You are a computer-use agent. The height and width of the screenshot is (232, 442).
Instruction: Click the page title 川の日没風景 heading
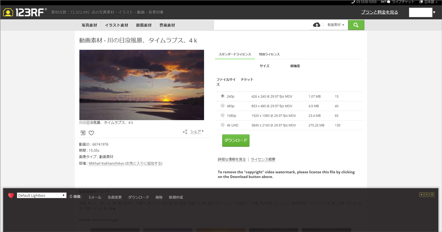click(x=138, y=40)
